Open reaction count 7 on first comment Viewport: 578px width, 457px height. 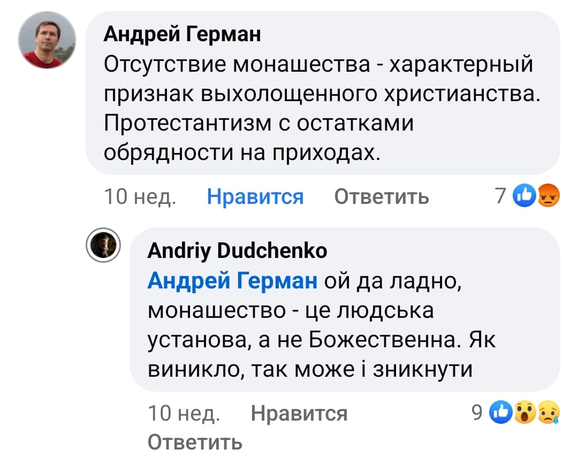pos(500,196)
